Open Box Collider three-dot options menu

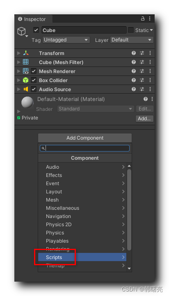click(x=150, y=80)
